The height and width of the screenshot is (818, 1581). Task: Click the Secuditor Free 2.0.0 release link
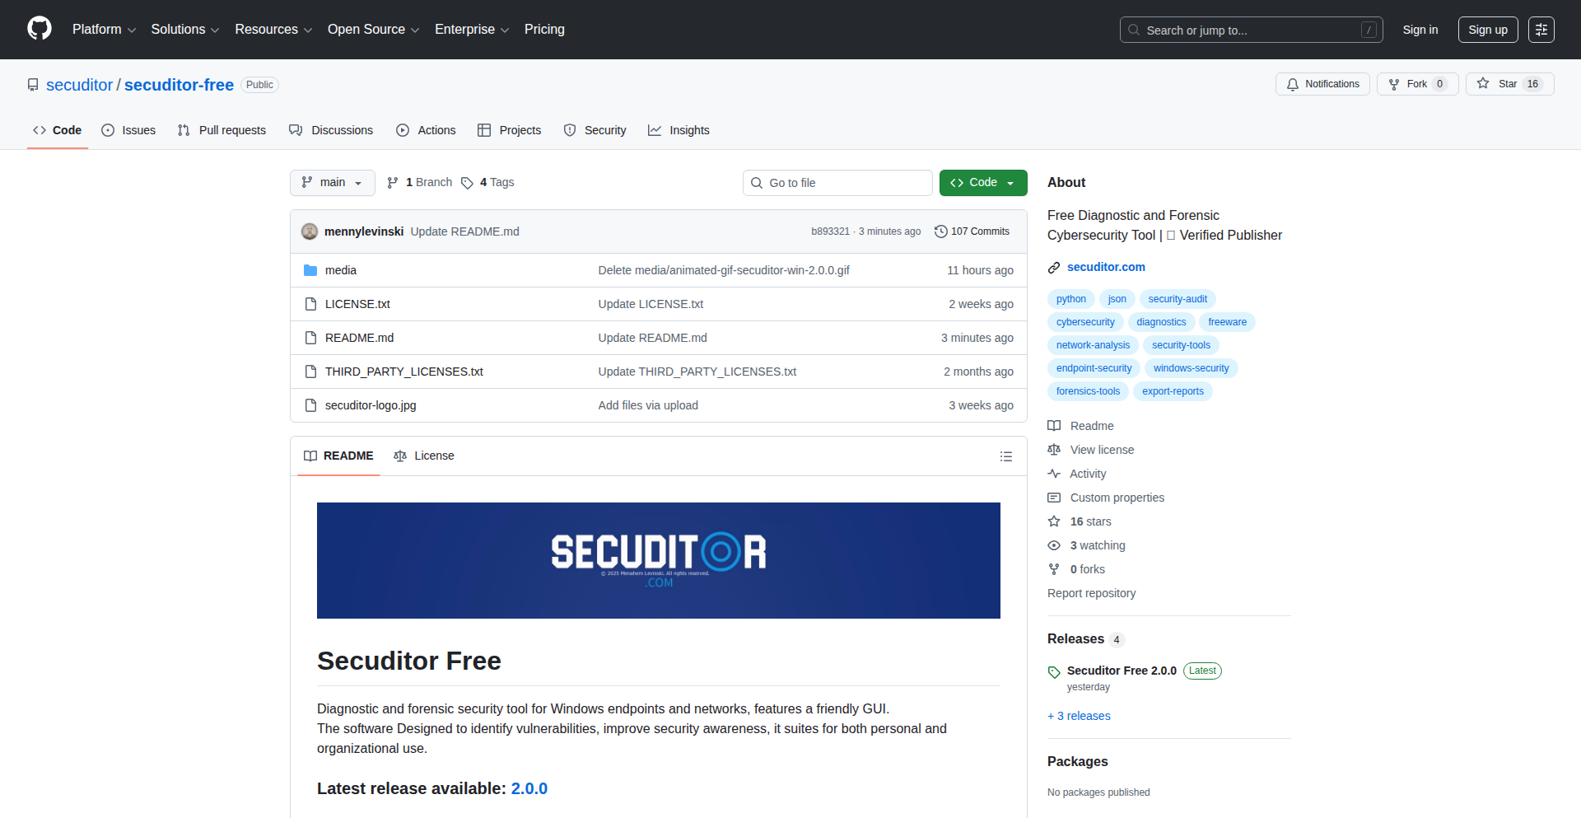click(x=1121, y=671)
